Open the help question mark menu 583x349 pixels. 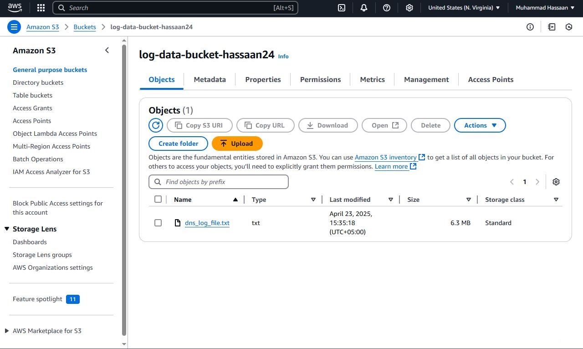(x=387, y=8)
